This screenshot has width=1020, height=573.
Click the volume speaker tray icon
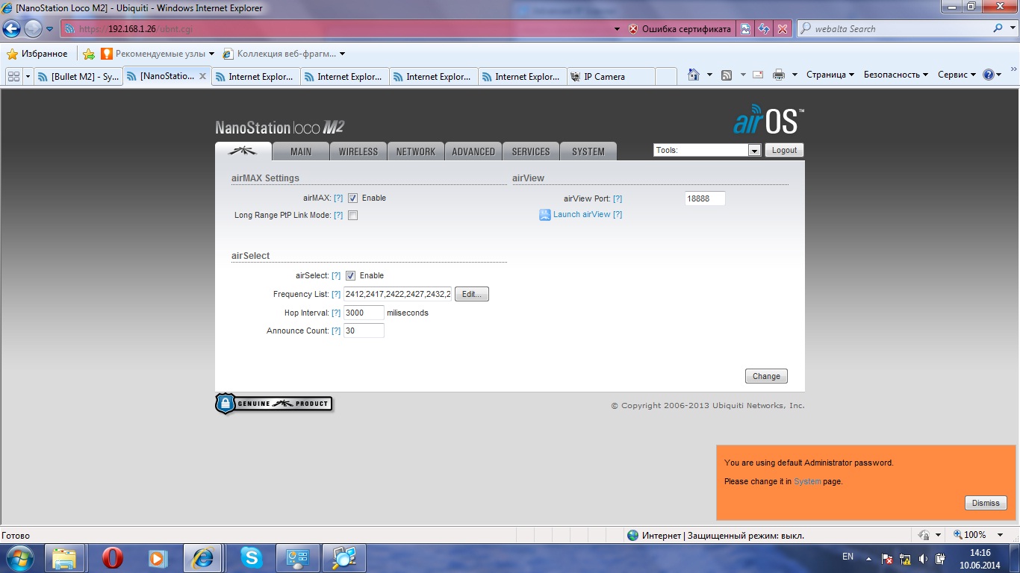923,559
